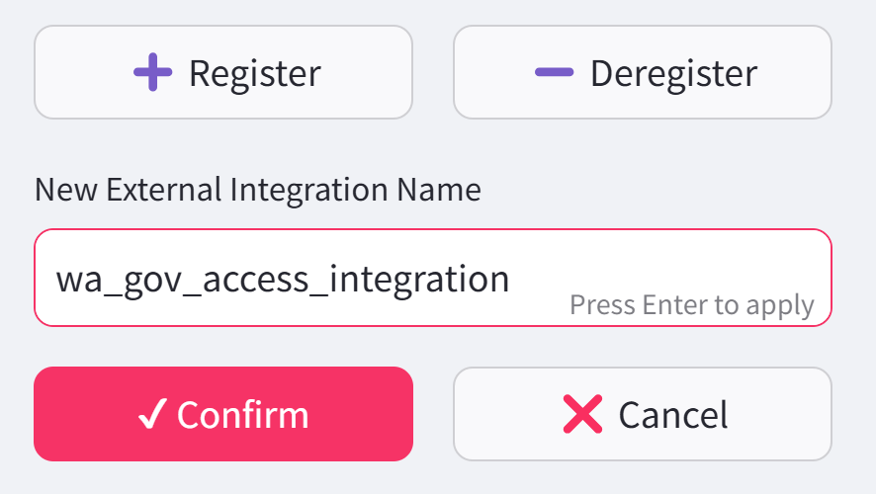Place cursor after the word integration
This screenshot has height=494, width=876.
511,280
